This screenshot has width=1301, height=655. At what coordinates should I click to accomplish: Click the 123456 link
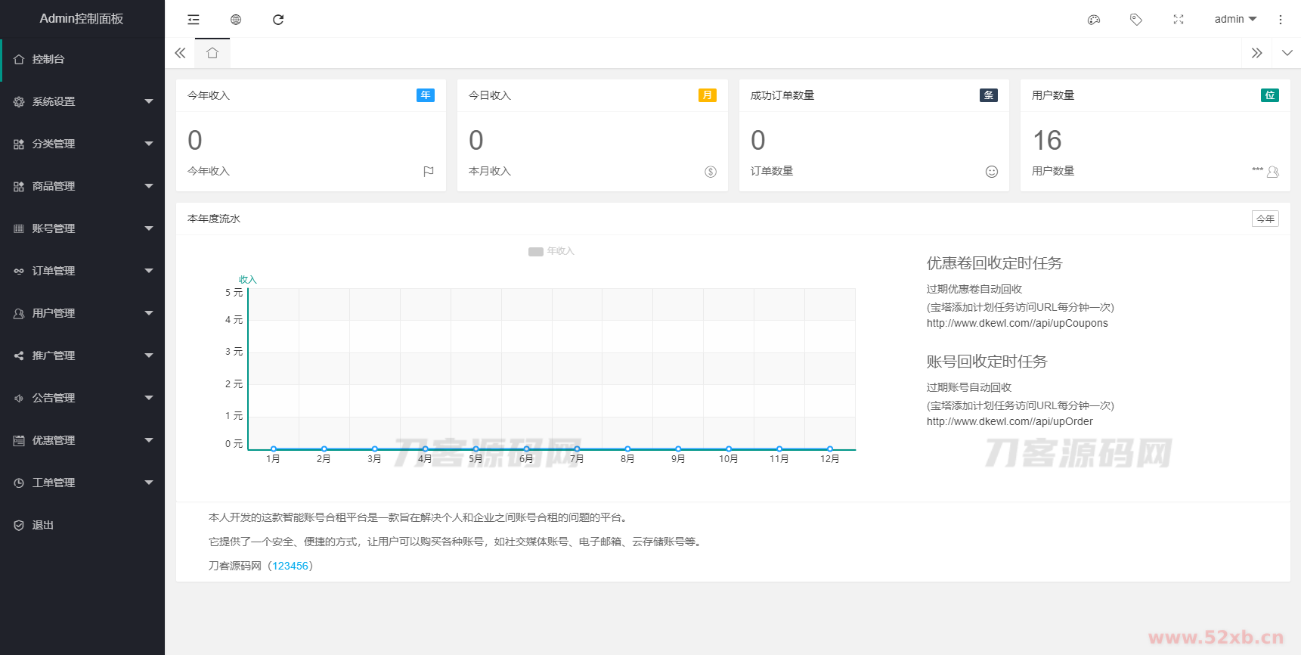tap(290, 566)
